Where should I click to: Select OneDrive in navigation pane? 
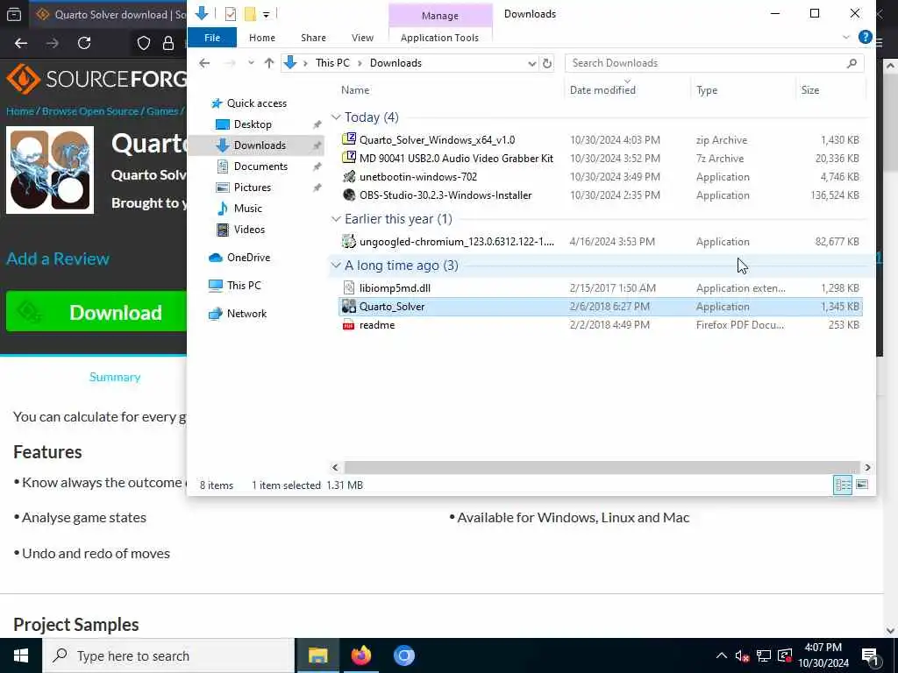(248, 257)
